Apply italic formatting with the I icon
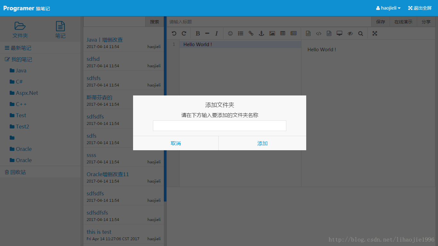 216,33
